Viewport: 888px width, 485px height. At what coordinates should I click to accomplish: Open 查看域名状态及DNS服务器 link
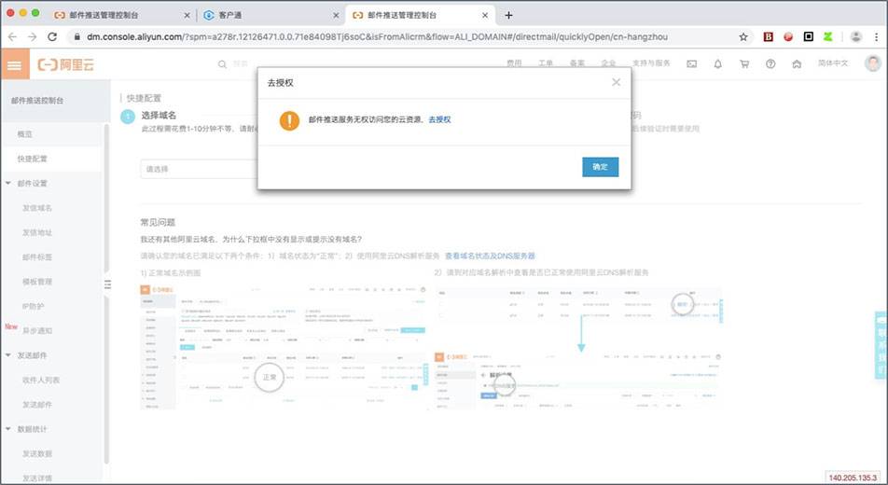(489, 256)
